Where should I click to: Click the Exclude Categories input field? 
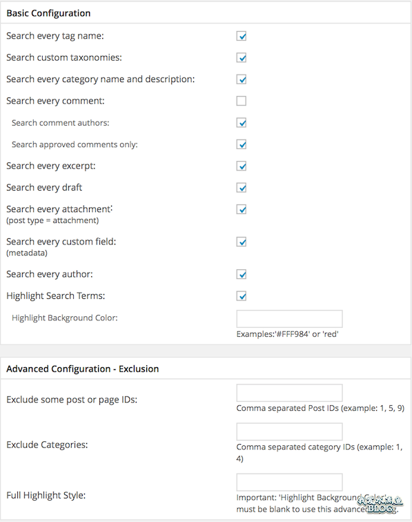pos(289,432)
